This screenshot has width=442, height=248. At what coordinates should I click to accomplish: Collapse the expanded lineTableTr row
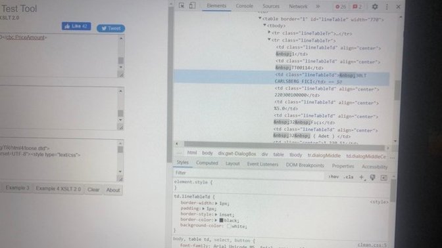pyautogui.click(x=269, y=39)
